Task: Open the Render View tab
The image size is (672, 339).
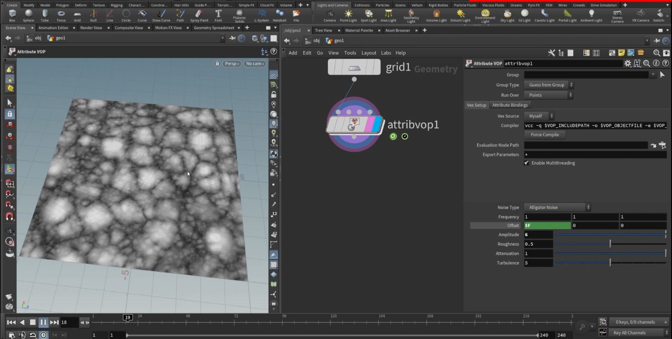Action: coord(91,28)
